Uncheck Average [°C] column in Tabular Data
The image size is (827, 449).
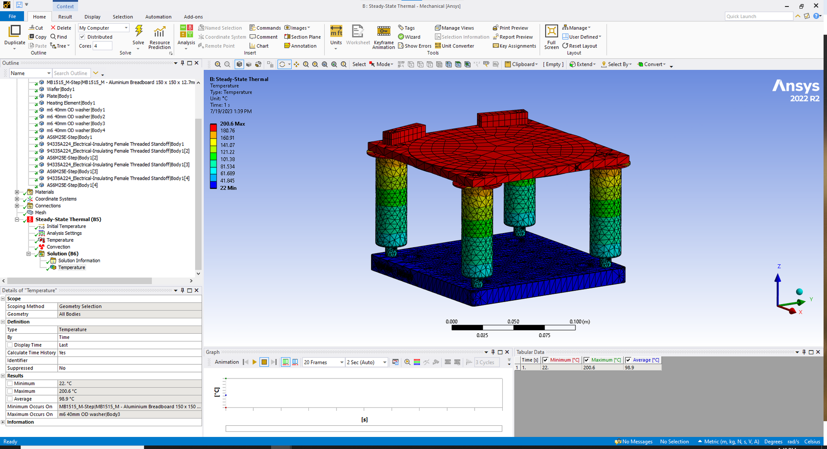(x=628, y=360)
